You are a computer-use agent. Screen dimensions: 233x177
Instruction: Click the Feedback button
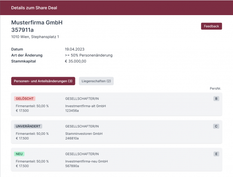click(211, 26)
